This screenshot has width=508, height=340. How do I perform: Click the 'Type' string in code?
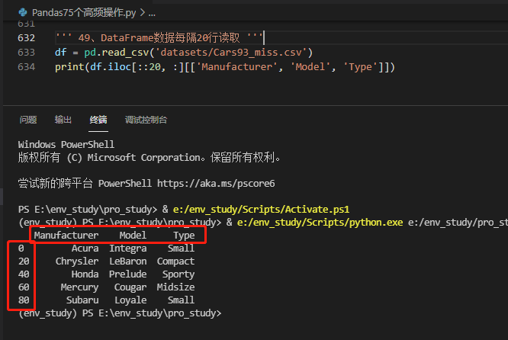(360, 67)
